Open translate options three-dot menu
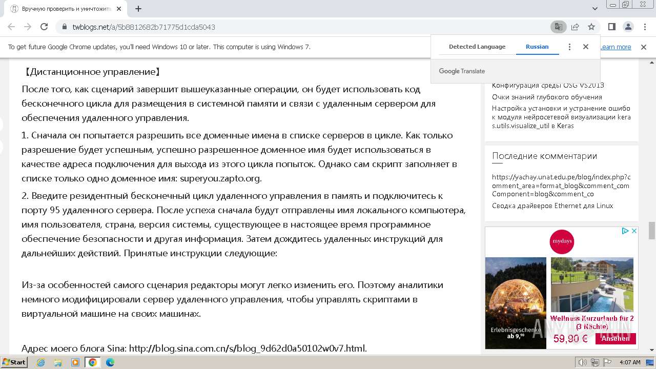This screenshot has height=369, width=656. tap(569, 47)
